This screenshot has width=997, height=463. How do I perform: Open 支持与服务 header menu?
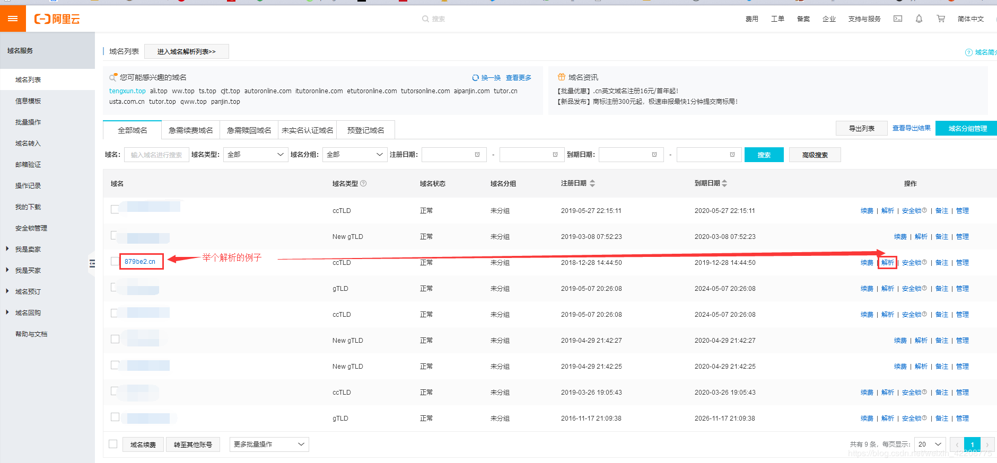pos(864,19)
